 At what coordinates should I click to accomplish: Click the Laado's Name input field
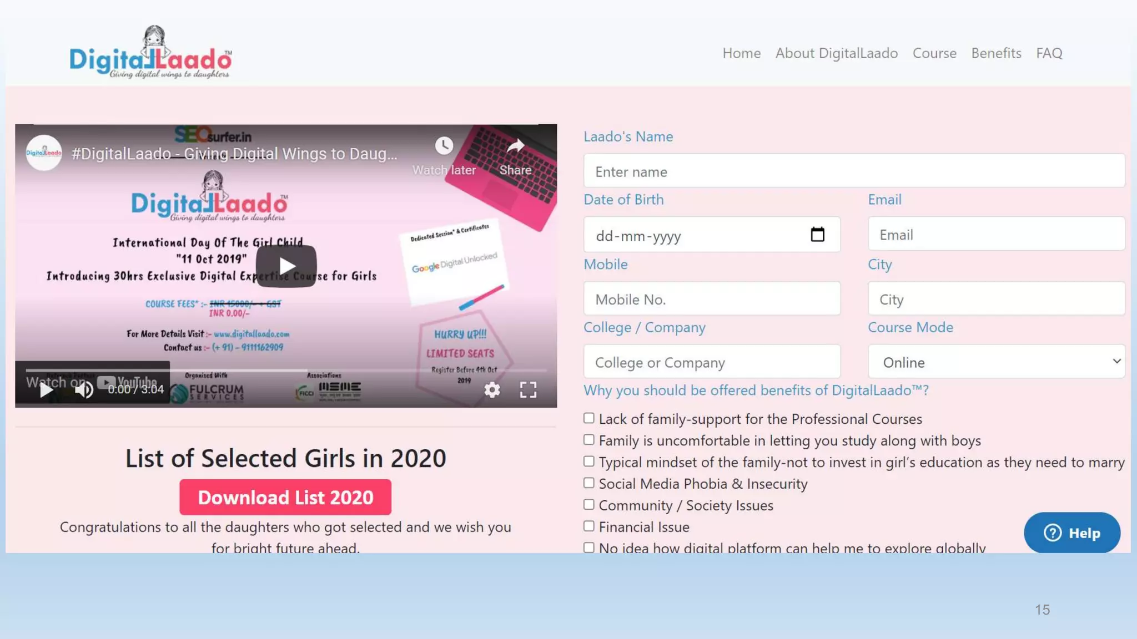coord(854,171)
